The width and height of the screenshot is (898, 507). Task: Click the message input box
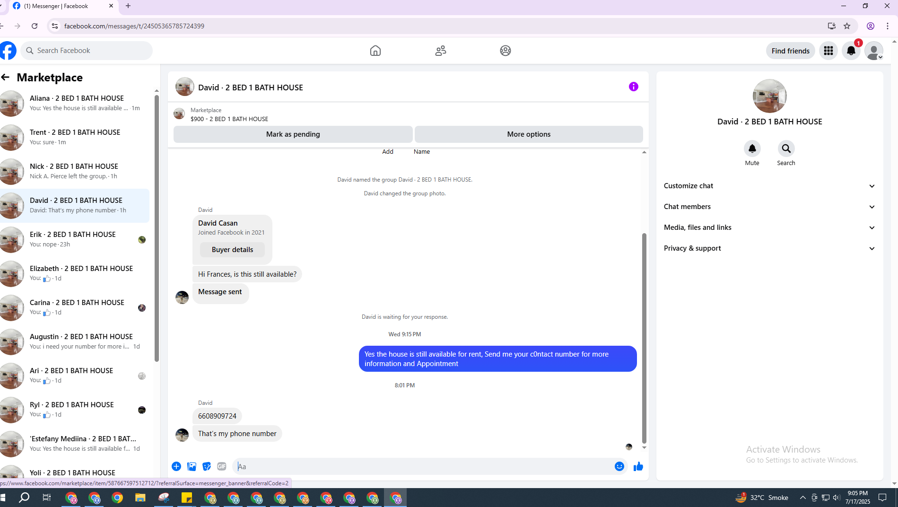tap(423, 466)
